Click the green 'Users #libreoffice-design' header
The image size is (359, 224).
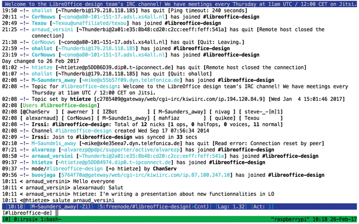60,106
